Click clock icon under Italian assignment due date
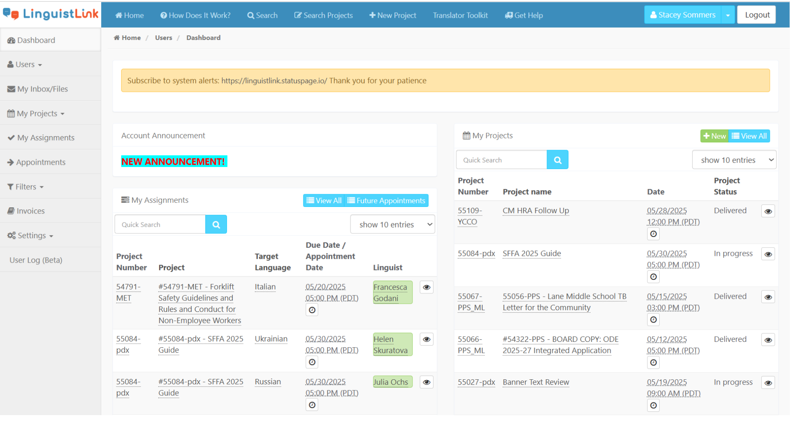This screenshot has width=790, height=425. pyautogui.click(x=312, y=310)
